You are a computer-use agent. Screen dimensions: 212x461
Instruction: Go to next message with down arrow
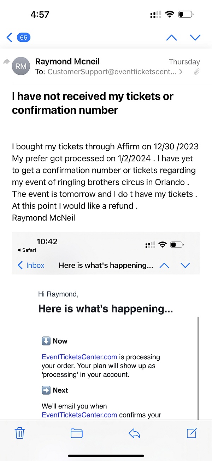pos(195,37)
